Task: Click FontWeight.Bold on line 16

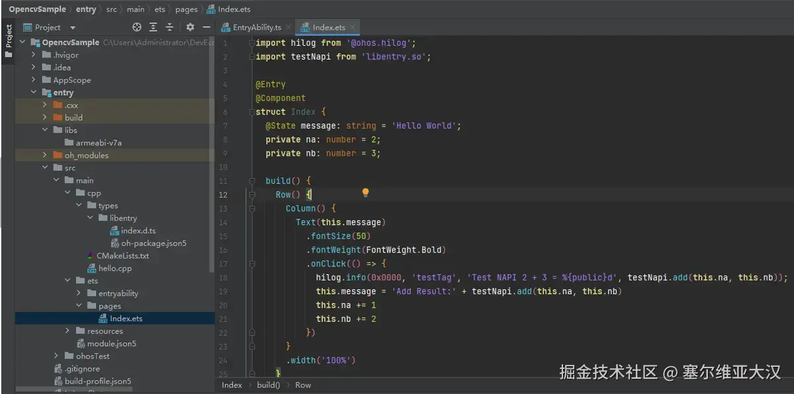Action: (404, 250)
